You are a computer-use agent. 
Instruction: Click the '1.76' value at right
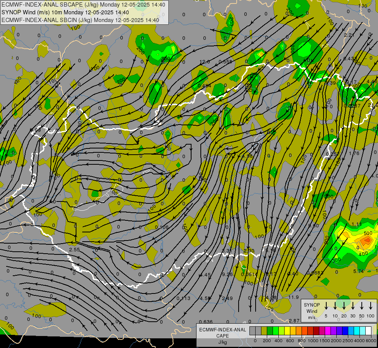[x=354, y=154]
